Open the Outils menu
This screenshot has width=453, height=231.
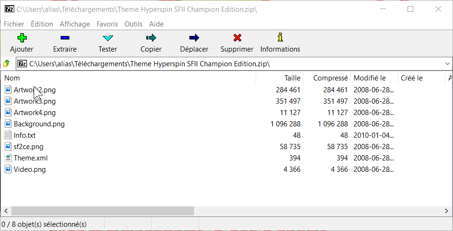click(133, 24)
